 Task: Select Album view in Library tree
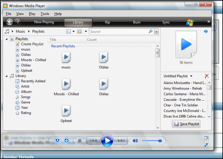click(26, 92)
